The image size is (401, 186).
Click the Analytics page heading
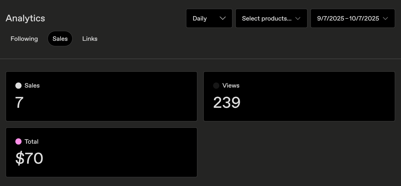point(25,18)
